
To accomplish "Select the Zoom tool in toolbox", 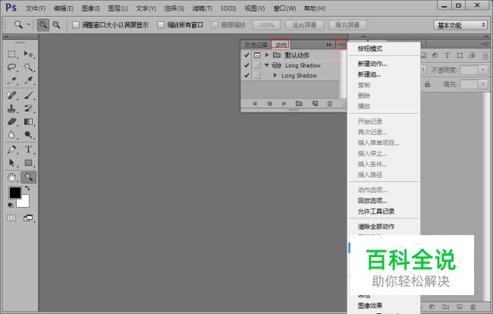I will pyautogui.click(x=29, y=177).
